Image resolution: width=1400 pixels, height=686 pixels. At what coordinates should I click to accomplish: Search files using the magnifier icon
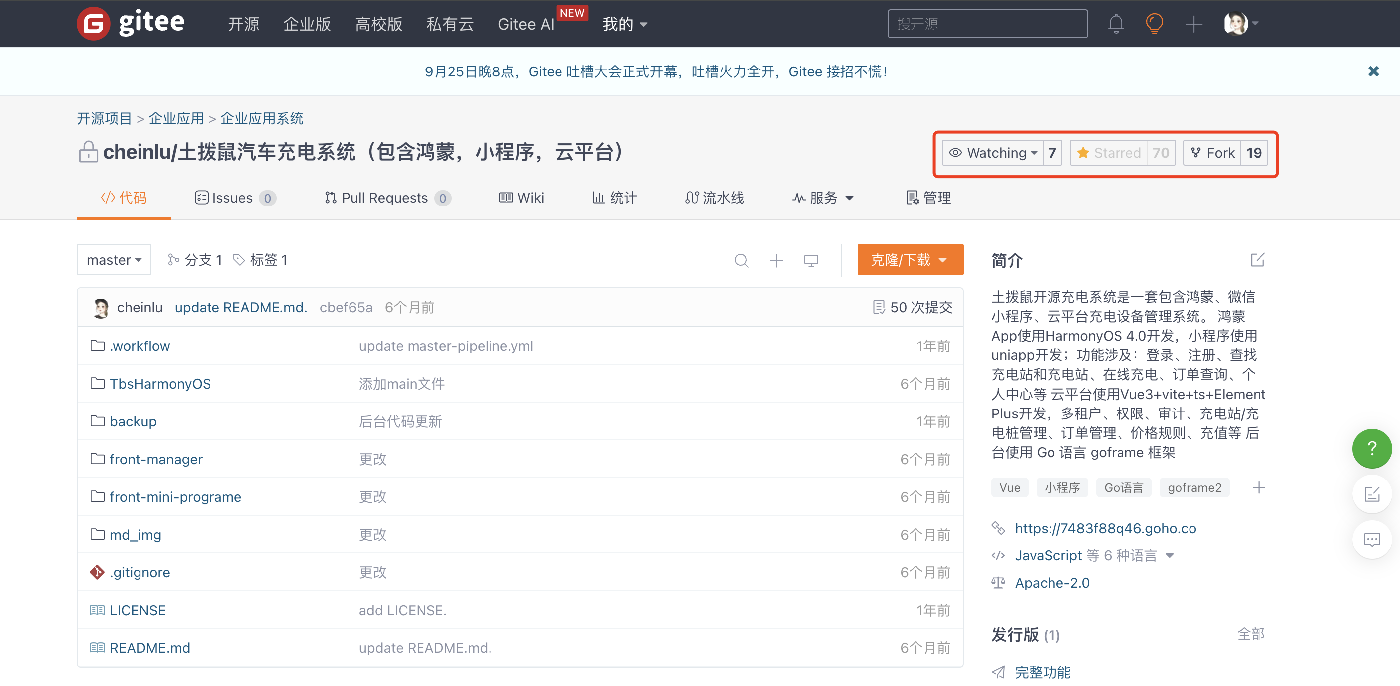(741, 261)
